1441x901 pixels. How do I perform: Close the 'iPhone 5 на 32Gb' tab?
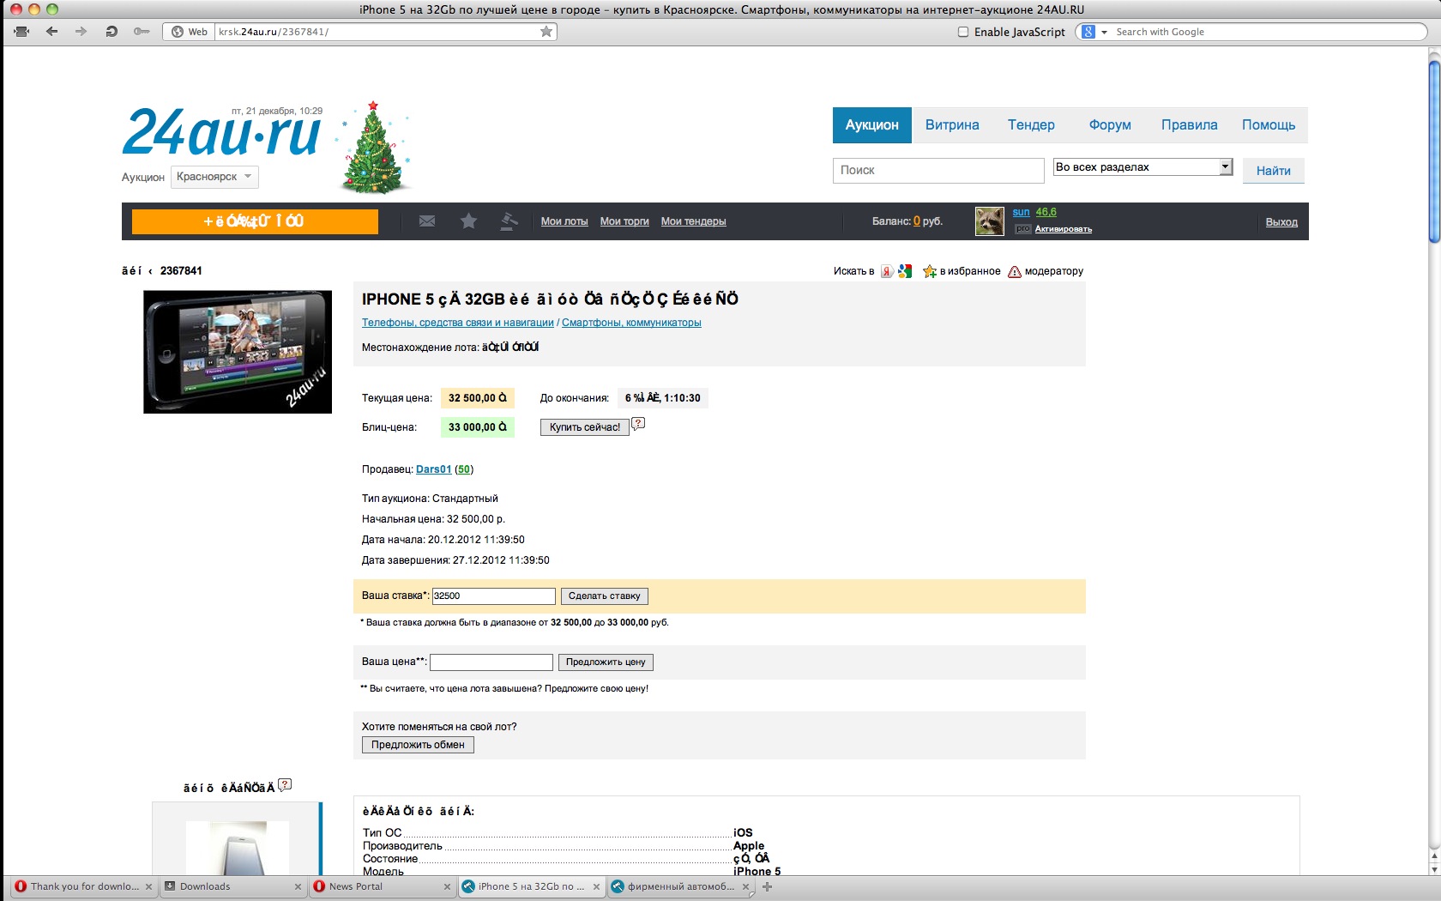click(596, 887)
